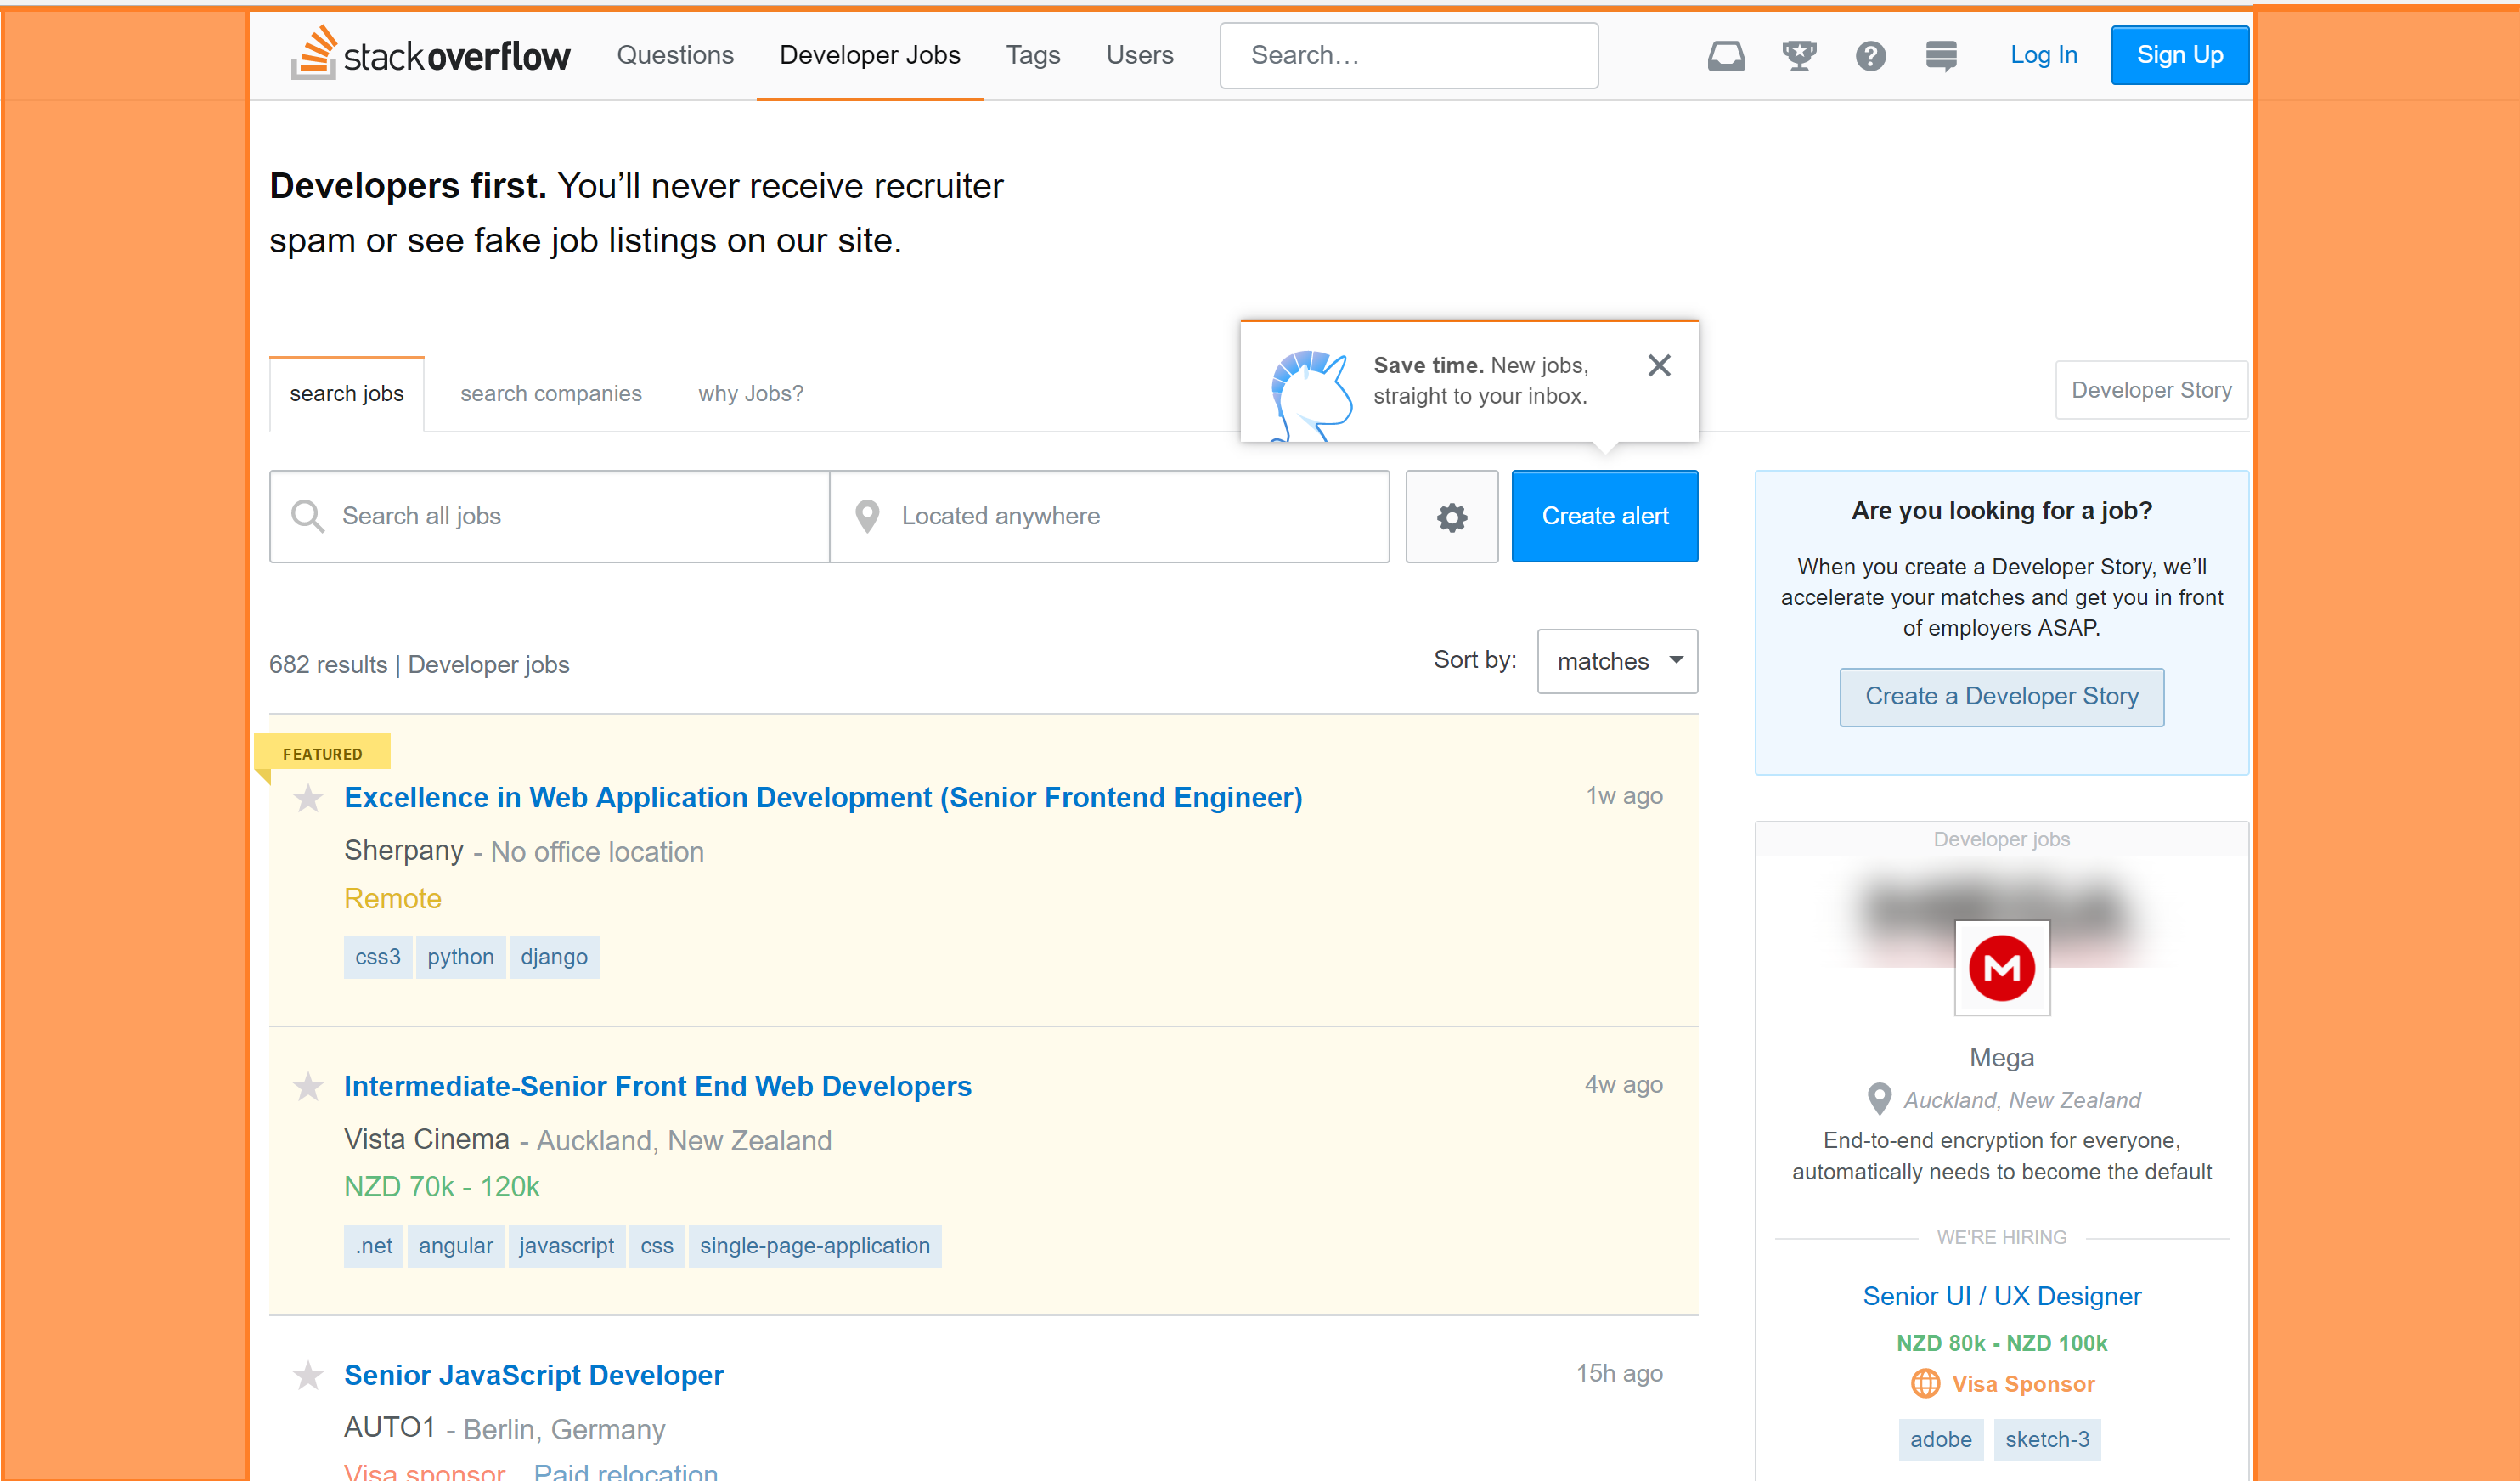Screen dimensions: 2520x1481
Task: Open the Sort by matches dropdown
Action: (x=1616, y=661)
